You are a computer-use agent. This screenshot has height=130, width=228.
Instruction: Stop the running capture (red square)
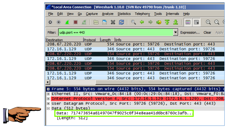point(75,22)
